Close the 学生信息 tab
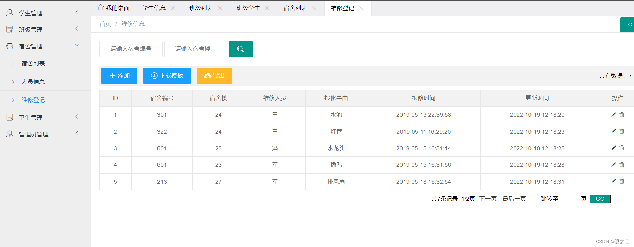Image resolution: width=634 pixels, height=247 pixels. coord(173,8)
